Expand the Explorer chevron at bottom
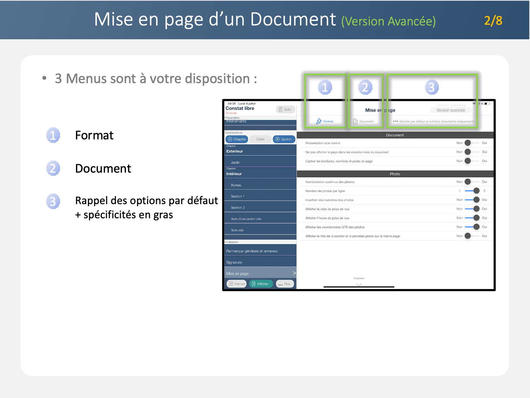 point(359,284)
